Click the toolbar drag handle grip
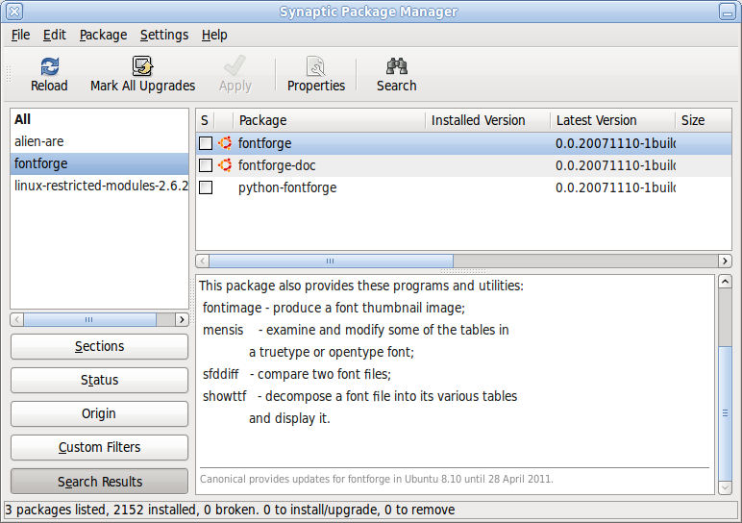742x523 pixels. (x=9, y=74)
